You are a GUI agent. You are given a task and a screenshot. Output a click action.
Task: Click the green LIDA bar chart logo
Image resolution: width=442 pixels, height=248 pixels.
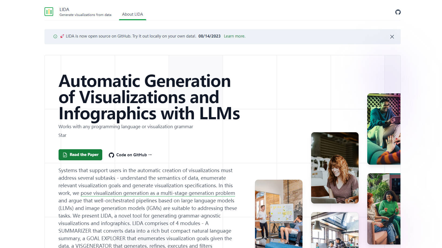click(x=49, y=12)
